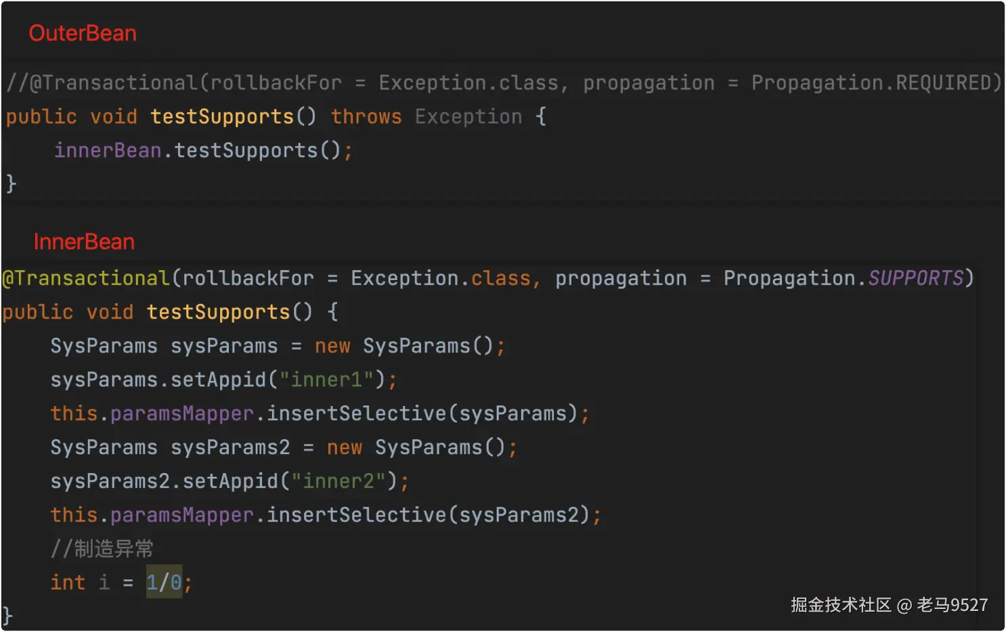The width and height of the screenshot is (1006, 632).
Task: Click the red InnerBean heading label
Action: click(x=84, y=242)
